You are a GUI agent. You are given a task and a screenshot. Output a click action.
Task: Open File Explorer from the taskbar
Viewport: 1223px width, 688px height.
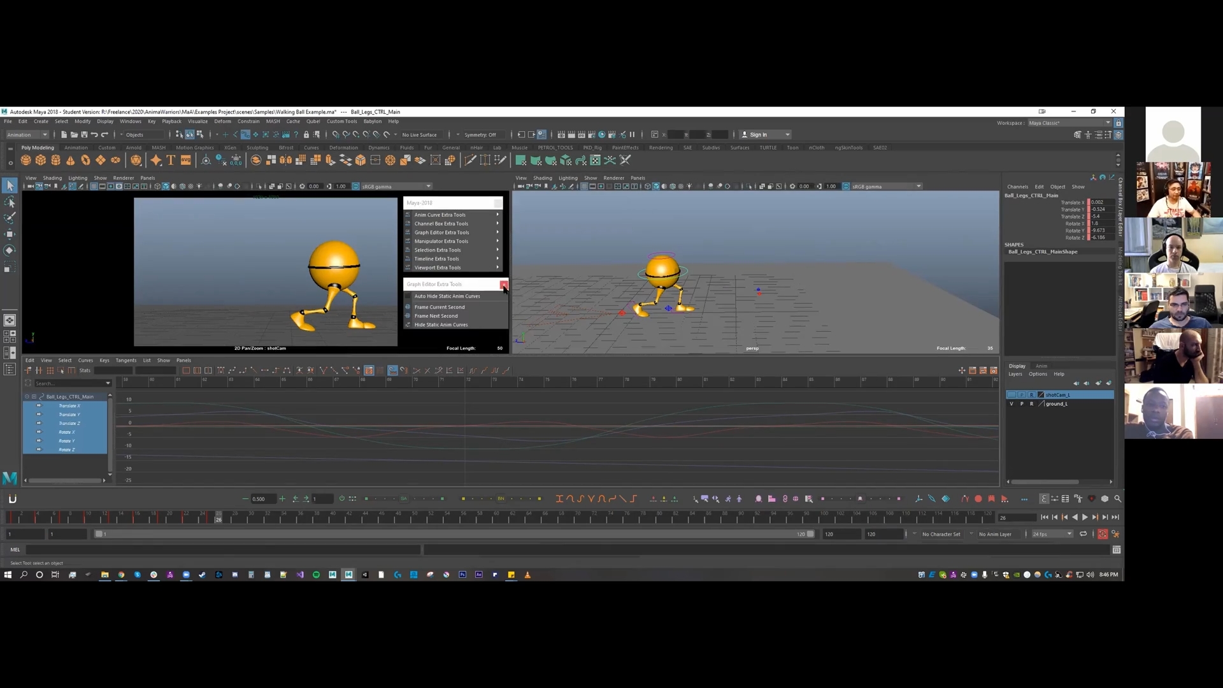pyautogui.click(x=104, y=575)
